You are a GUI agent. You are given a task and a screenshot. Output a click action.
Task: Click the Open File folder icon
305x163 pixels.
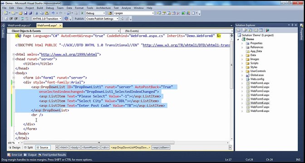click(x=20, y=13)
